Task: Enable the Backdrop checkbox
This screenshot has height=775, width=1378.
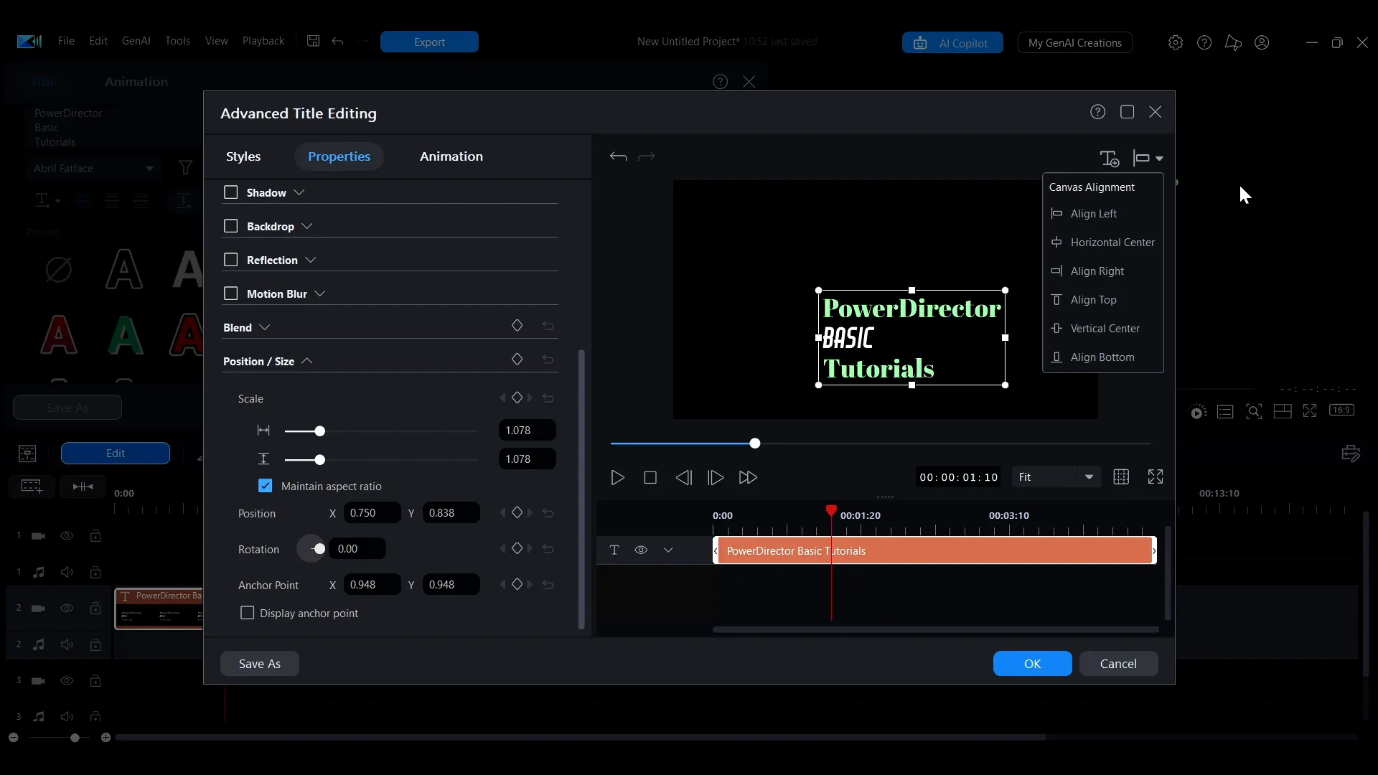Action: coord(231,226)
